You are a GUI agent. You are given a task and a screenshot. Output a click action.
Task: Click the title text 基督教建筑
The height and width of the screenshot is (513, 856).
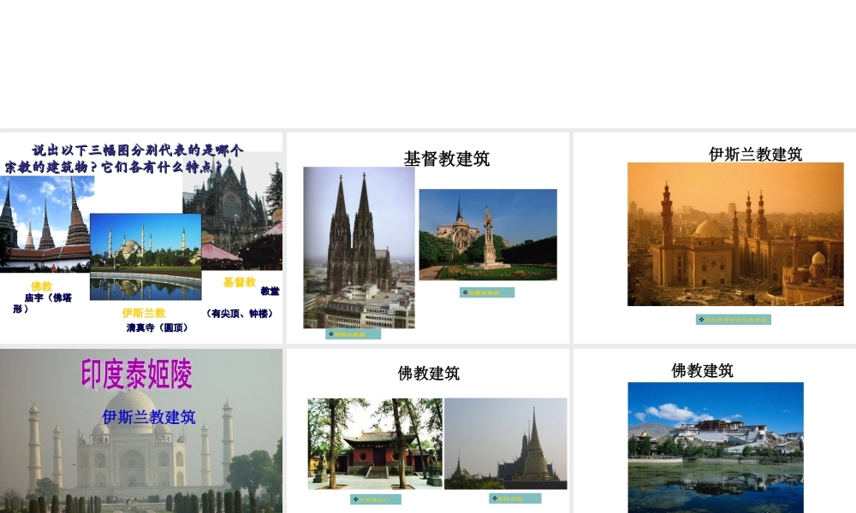pyautogui.click(x=447, y=159)
